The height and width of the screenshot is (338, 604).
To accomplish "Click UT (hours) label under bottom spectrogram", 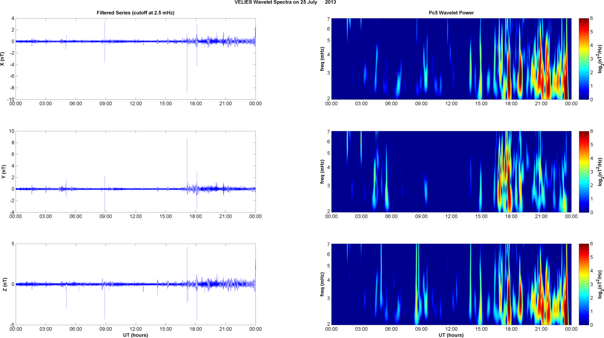I will tap(451, 335).
